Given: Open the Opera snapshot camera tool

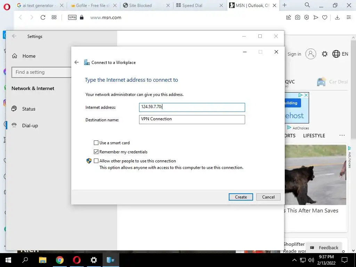Looking at the screenshot, I should (x=298, y=17).
